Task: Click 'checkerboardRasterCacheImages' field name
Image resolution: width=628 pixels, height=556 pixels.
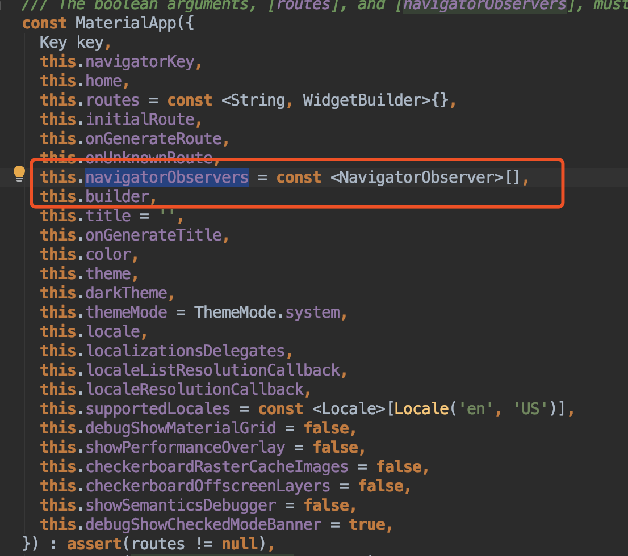Action: (x=217, y=466)
